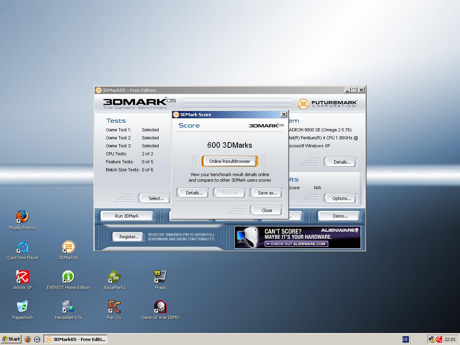Click the Game Test 1 Selected row

tap(132, 130)
